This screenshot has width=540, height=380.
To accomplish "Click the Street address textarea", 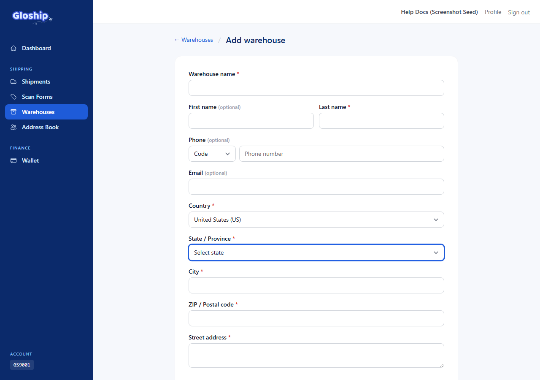I will pos(316,356).
